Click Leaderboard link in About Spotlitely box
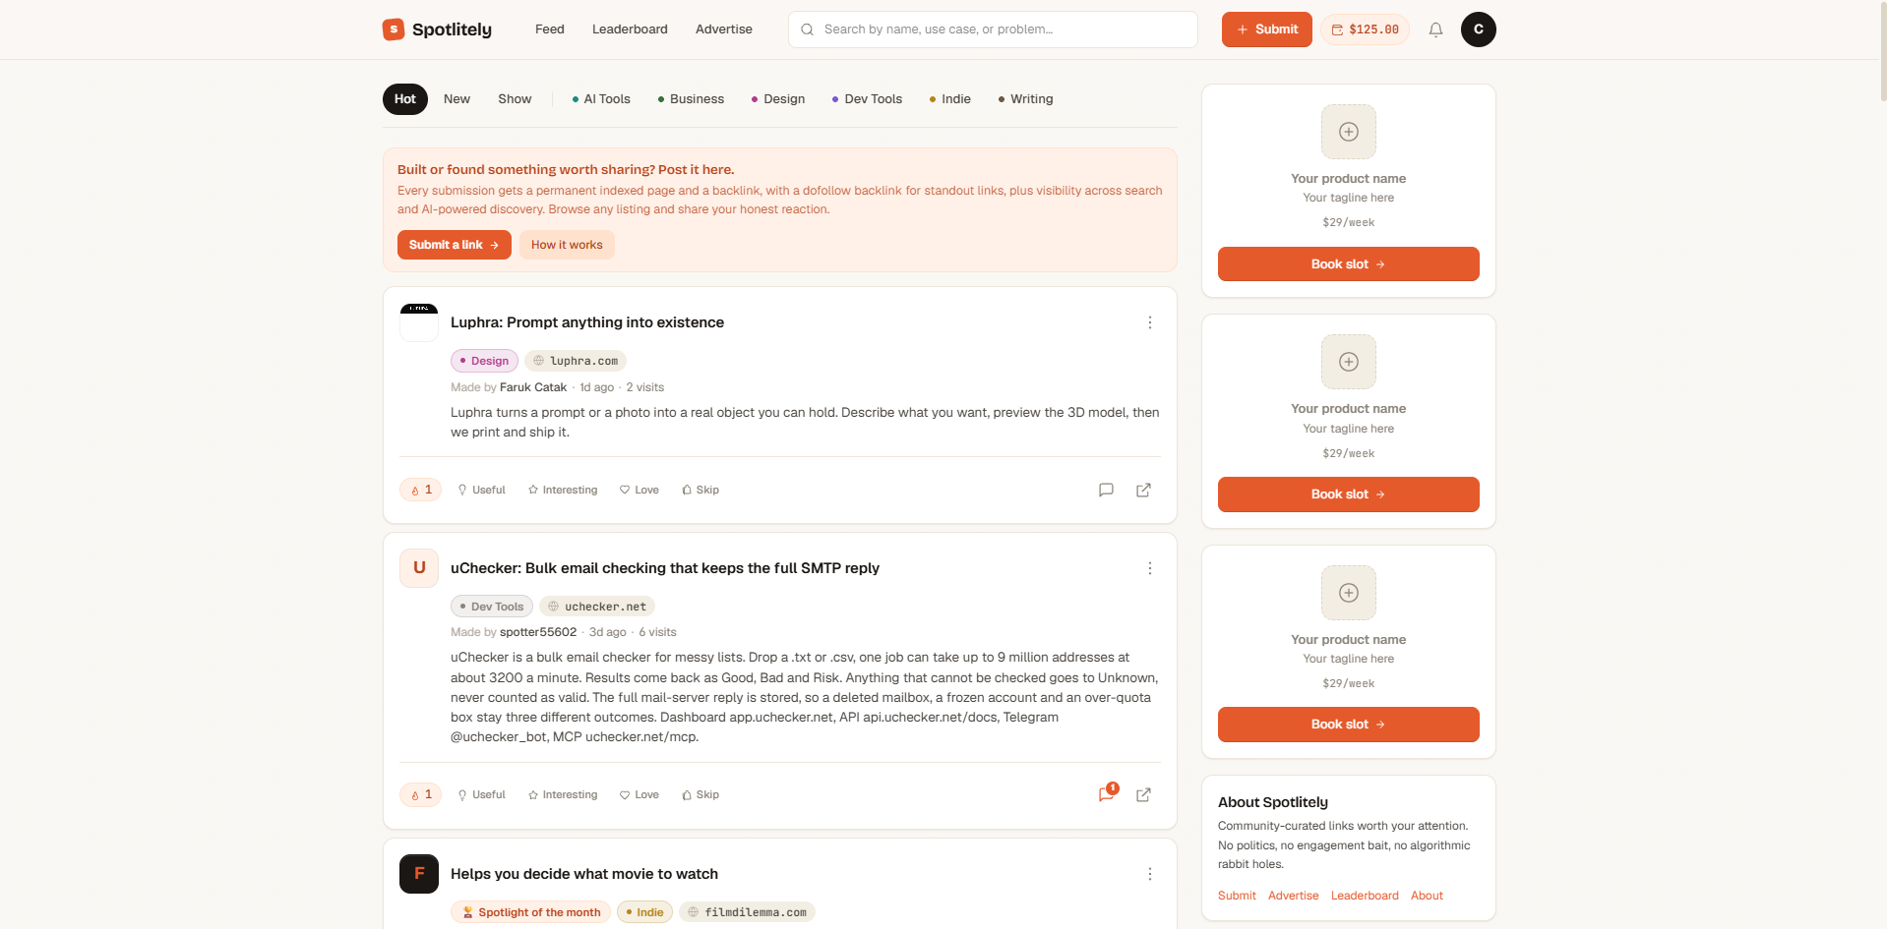 1365,896
